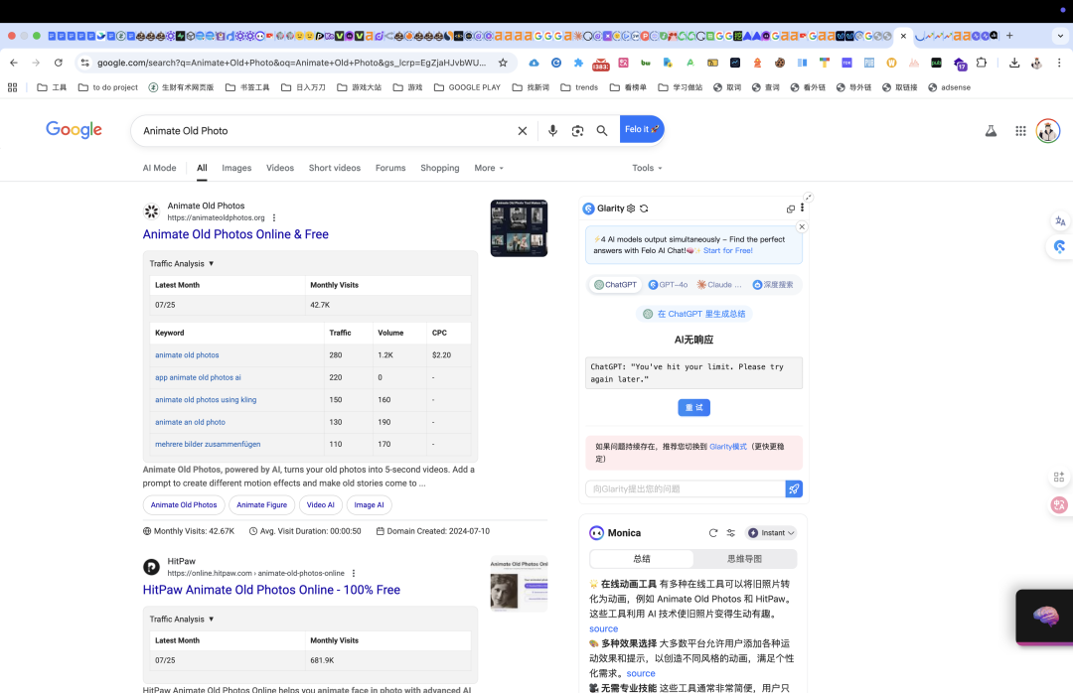
Task: Collapse HitPaw Traffic Analysis section
Action: tap(182, 620)
